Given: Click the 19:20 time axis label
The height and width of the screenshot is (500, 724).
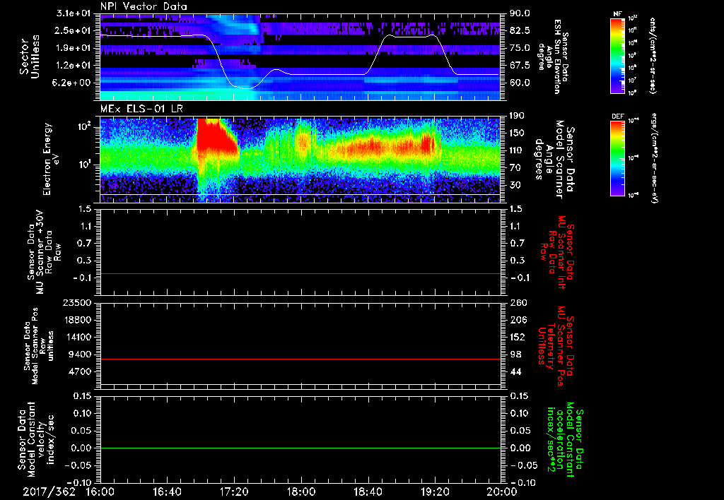Looking at the screenshot, I should coord(435,492).
